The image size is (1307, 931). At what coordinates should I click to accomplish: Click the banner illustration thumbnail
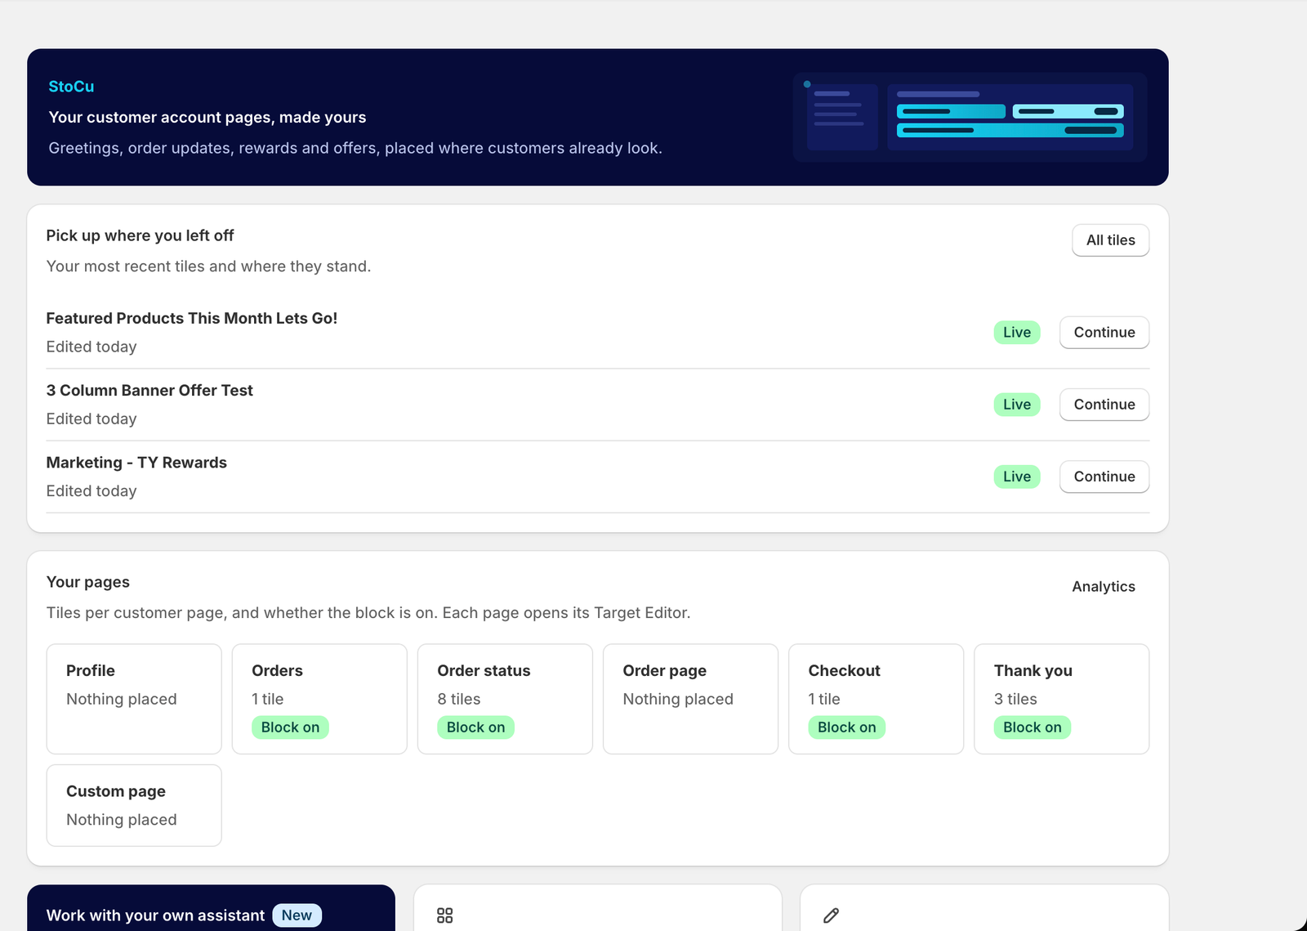(x=970, y=118)
